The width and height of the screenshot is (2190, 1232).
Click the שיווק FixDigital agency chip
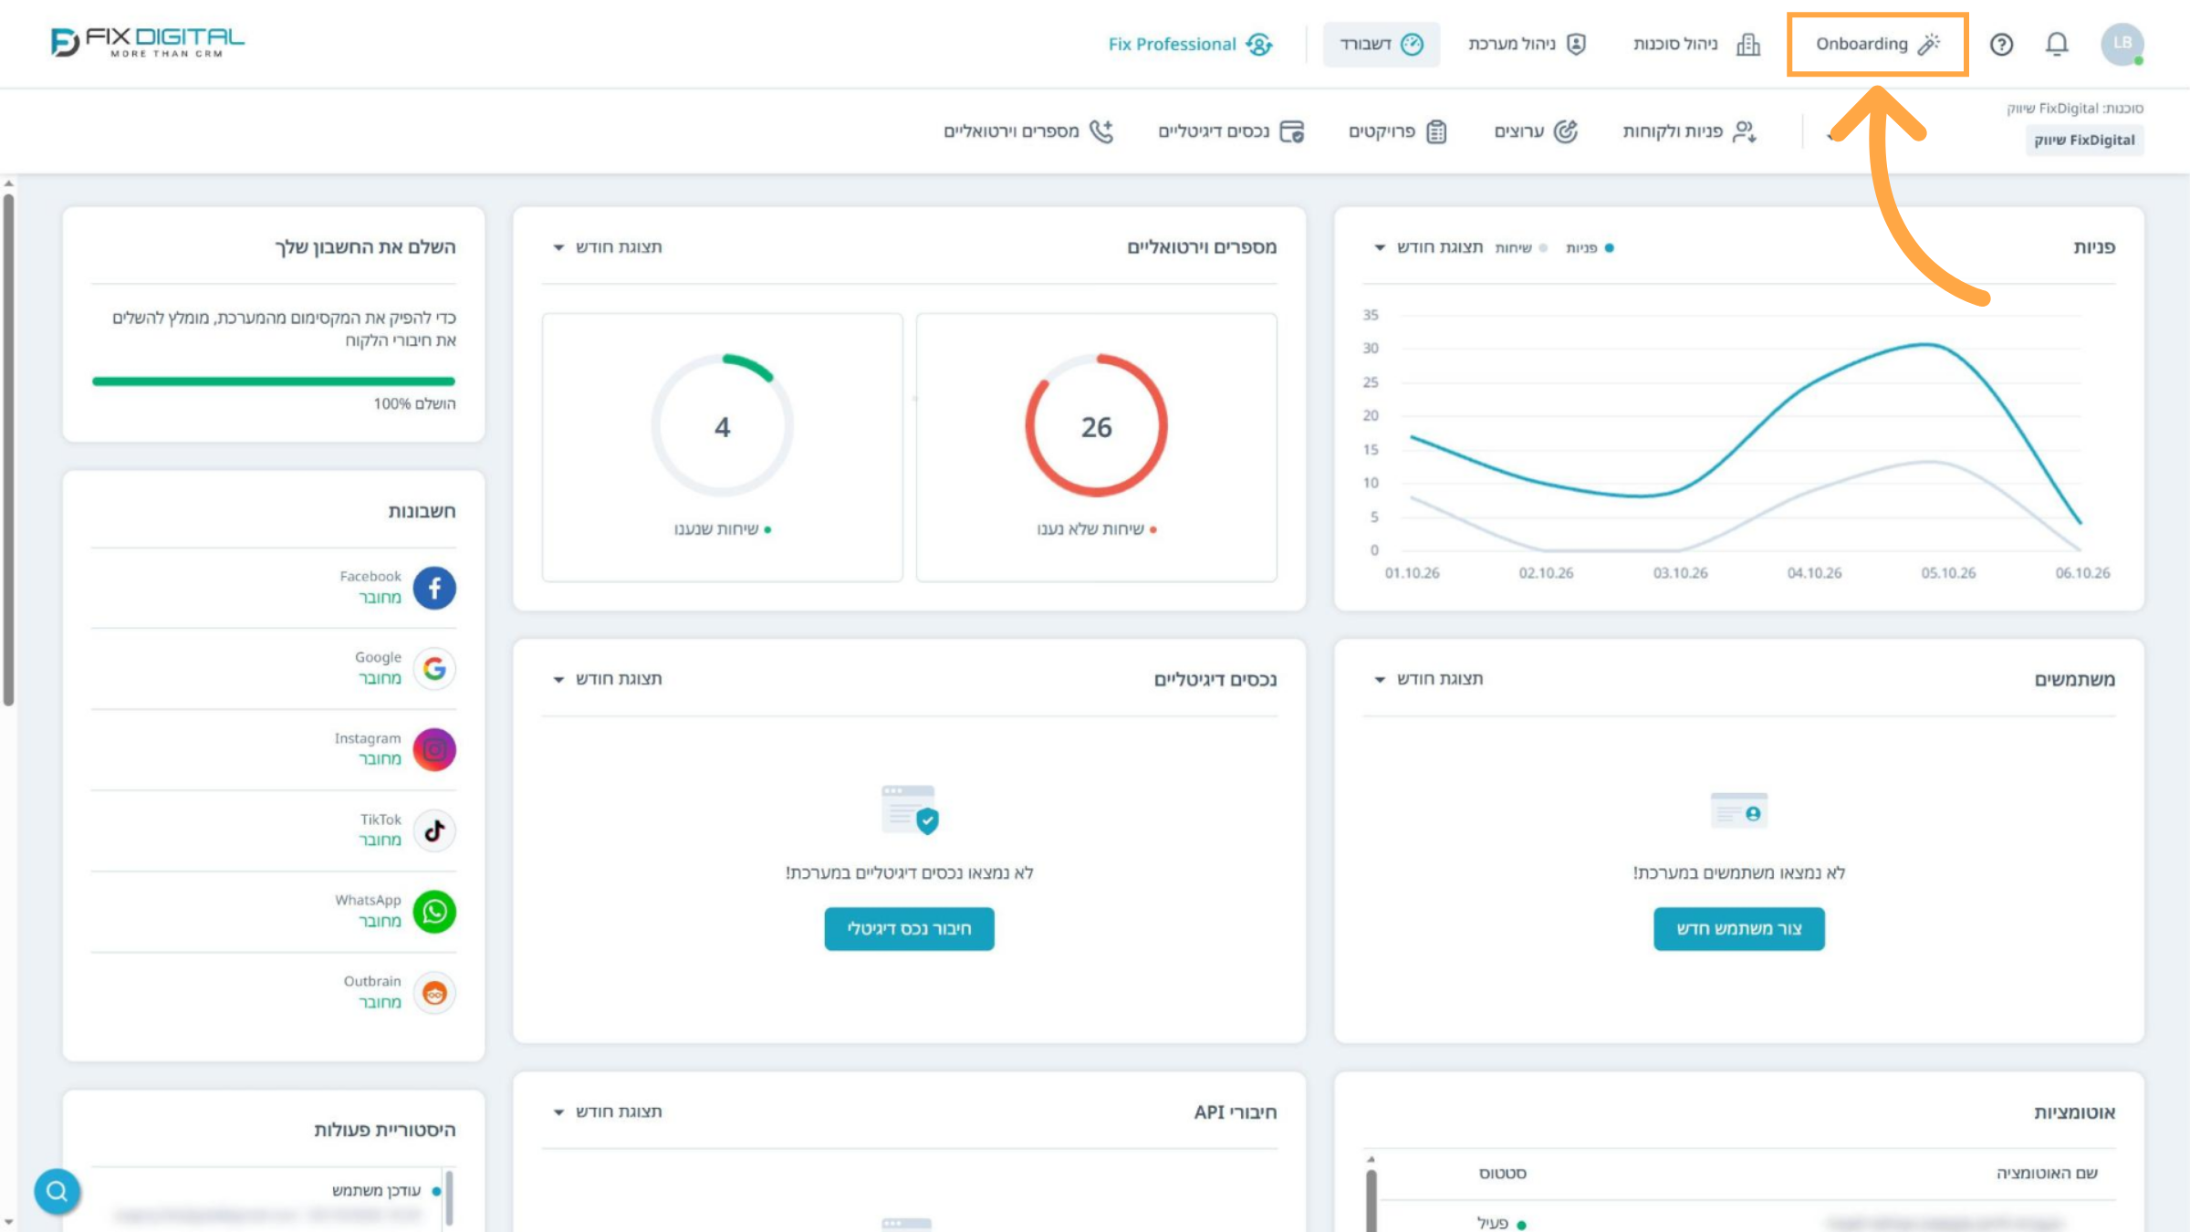pos(2084,140)
